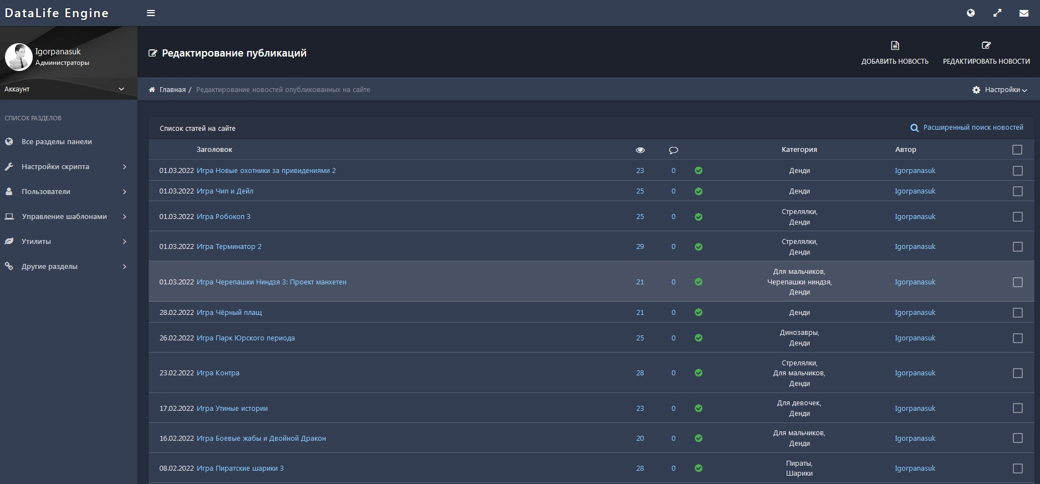
Task: Open messages envelope icon
Action: 1024,13
